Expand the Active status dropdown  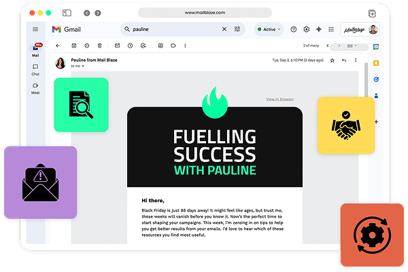click(269, 29)
